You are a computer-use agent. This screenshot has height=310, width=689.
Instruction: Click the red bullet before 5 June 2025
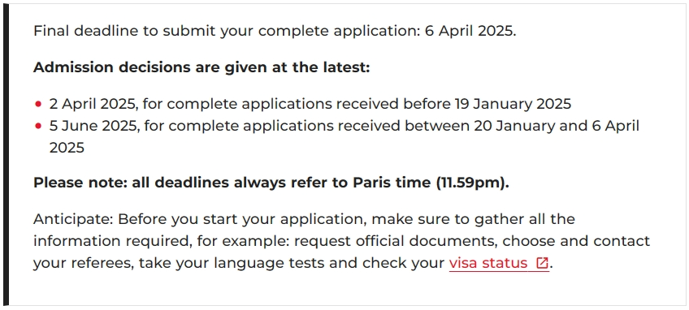(38, 126)
